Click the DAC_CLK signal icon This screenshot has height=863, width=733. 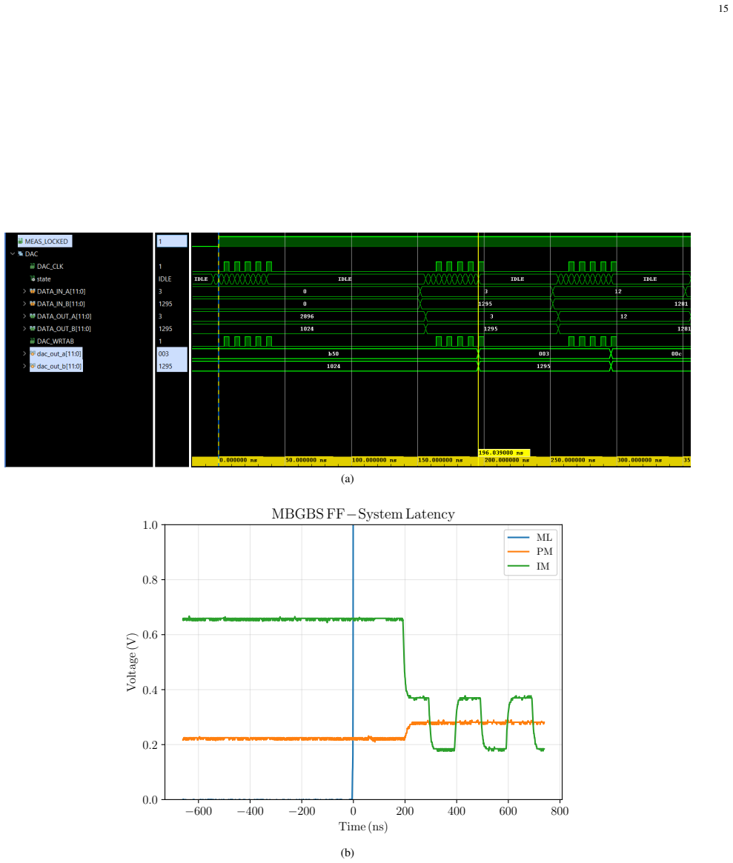(x=33, y=267)
